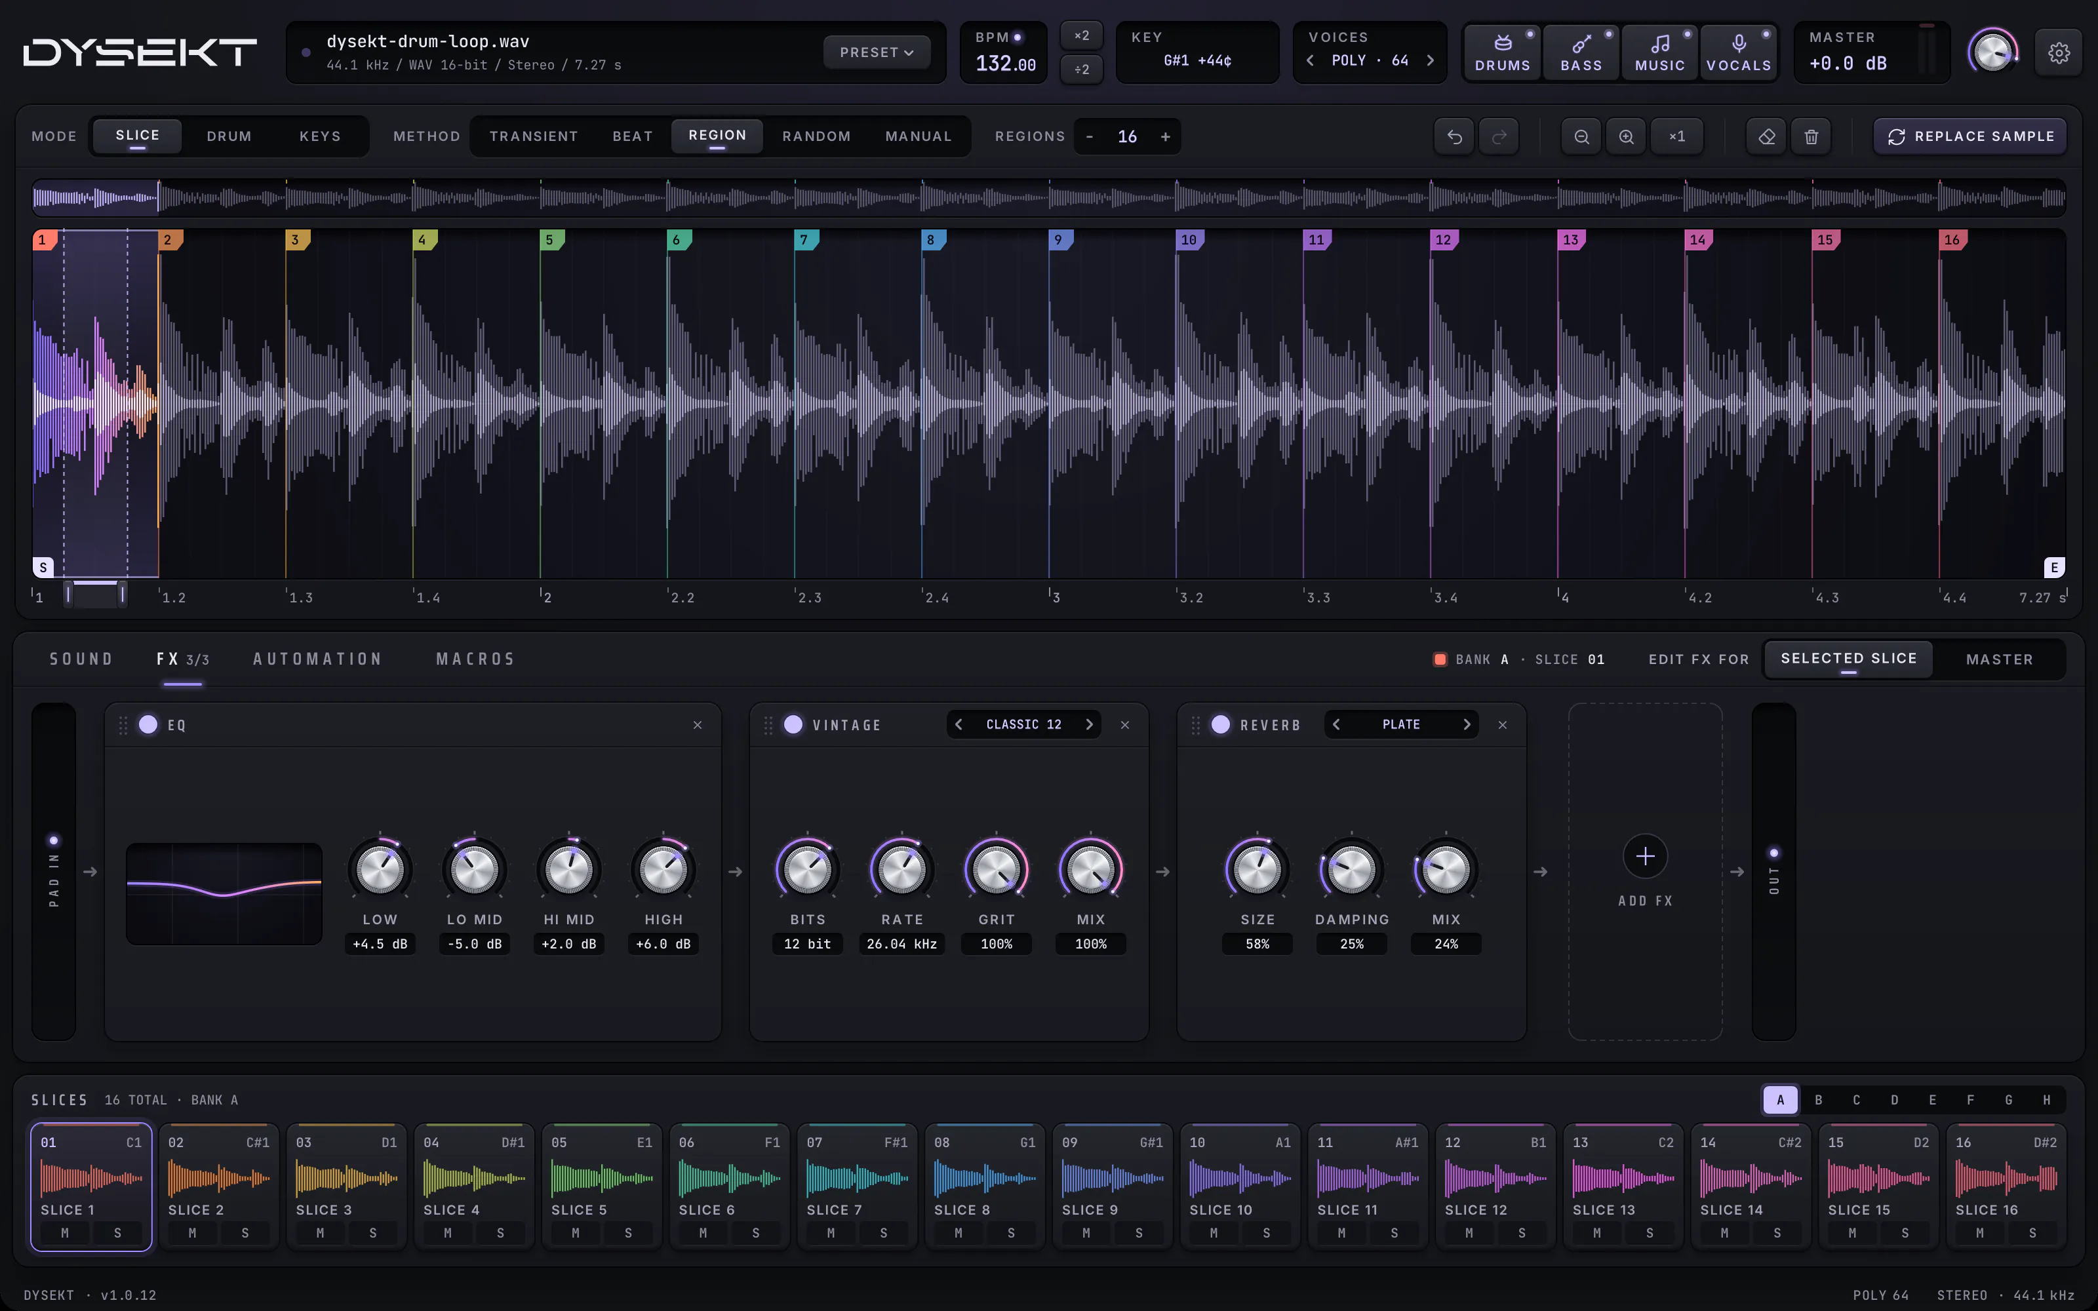
Task: Click the eraser clear icon
Action: (1766, 137)
